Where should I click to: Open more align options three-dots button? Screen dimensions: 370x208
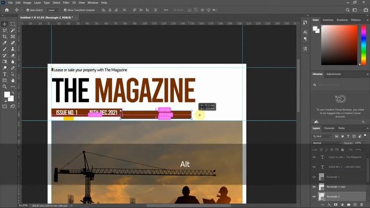(166, 10)
